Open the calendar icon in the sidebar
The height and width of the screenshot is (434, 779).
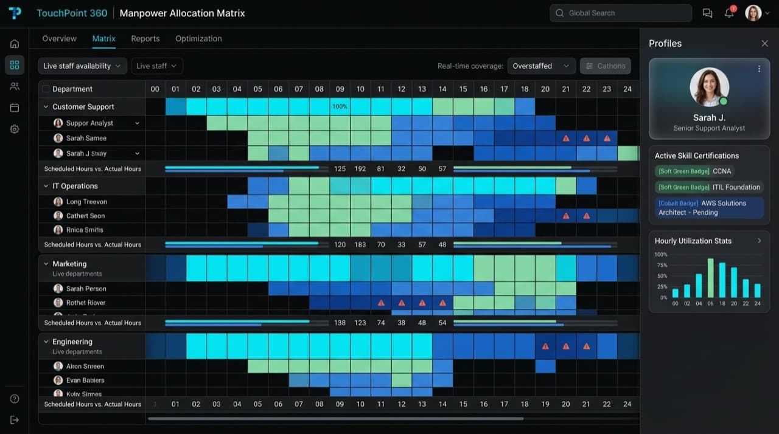pos(15,108)
